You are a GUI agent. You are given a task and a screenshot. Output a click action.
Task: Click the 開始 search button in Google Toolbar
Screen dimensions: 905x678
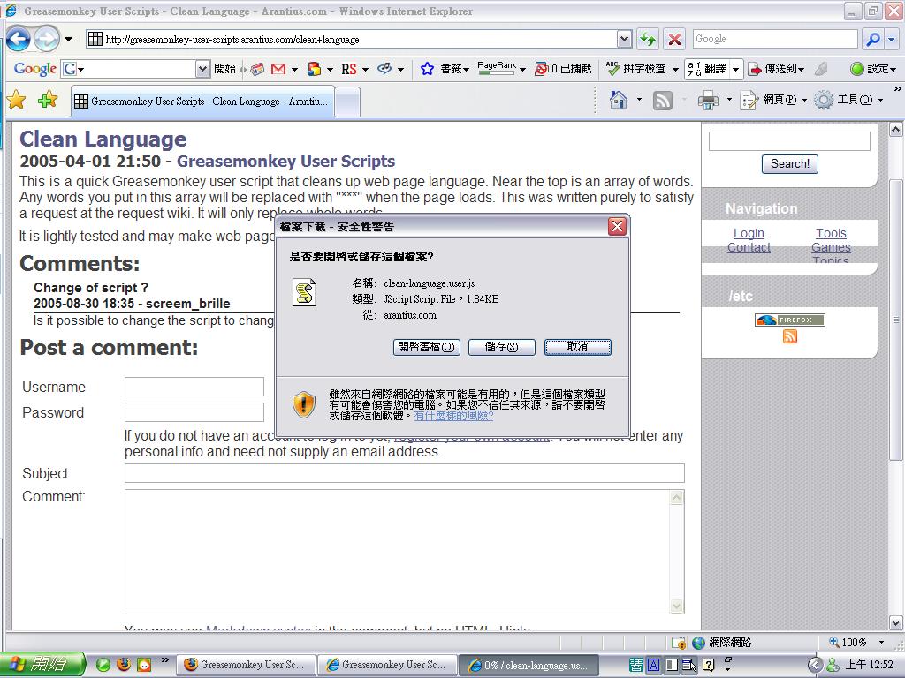(x=224, y=69)
